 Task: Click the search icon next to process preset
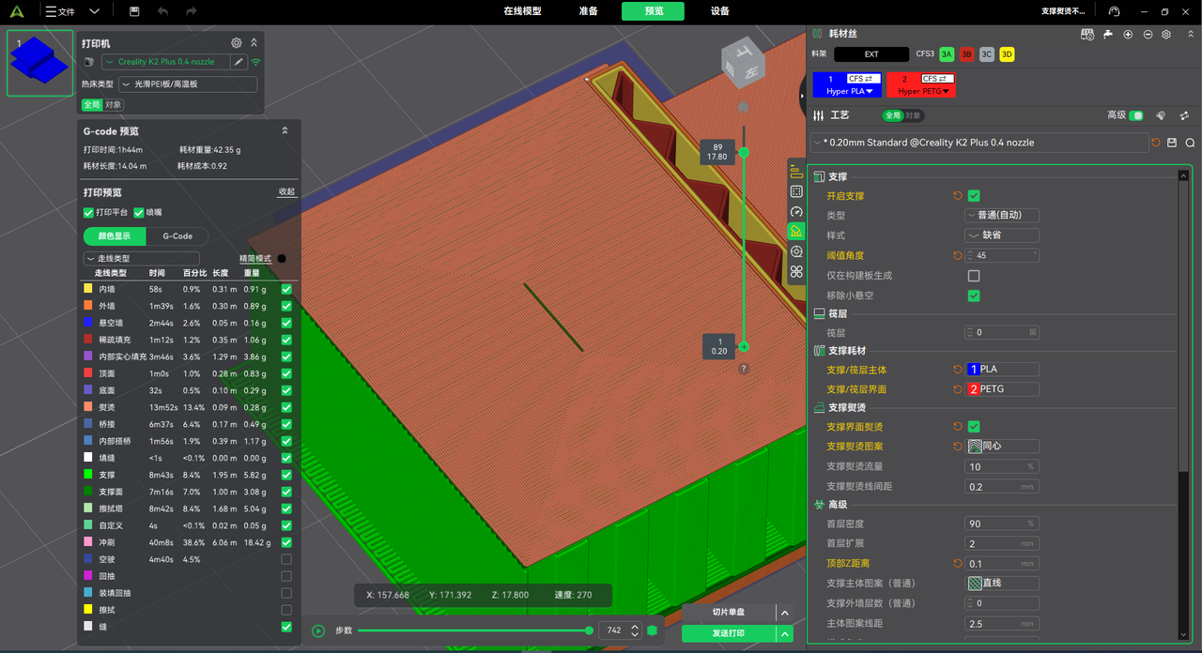1190,143
